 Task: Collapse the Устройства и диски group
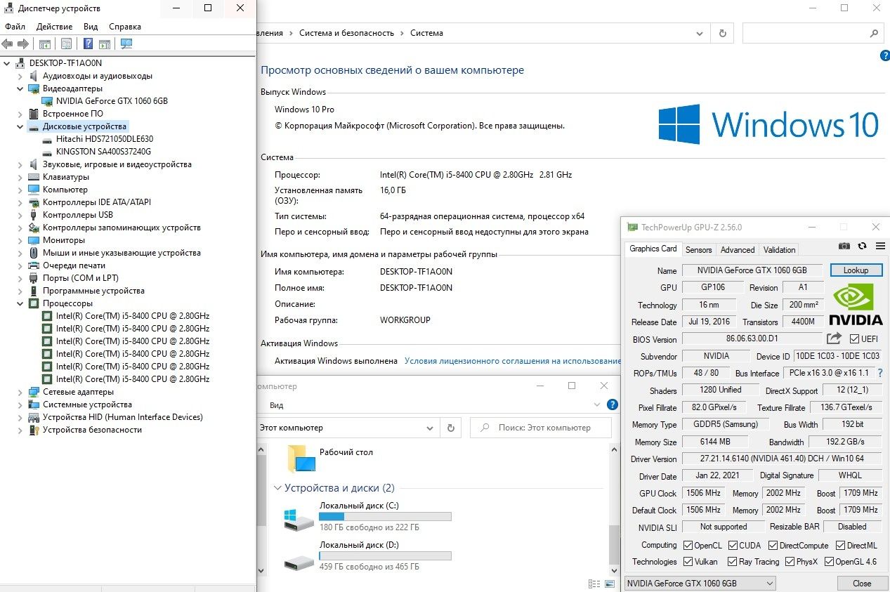tap(278, 488)
